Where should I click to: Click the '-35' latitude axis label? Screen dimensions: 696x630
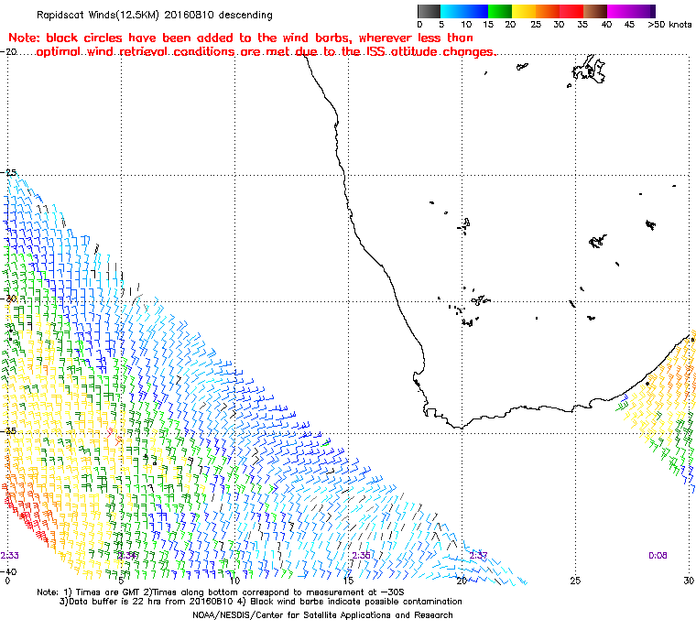(9, 431)
